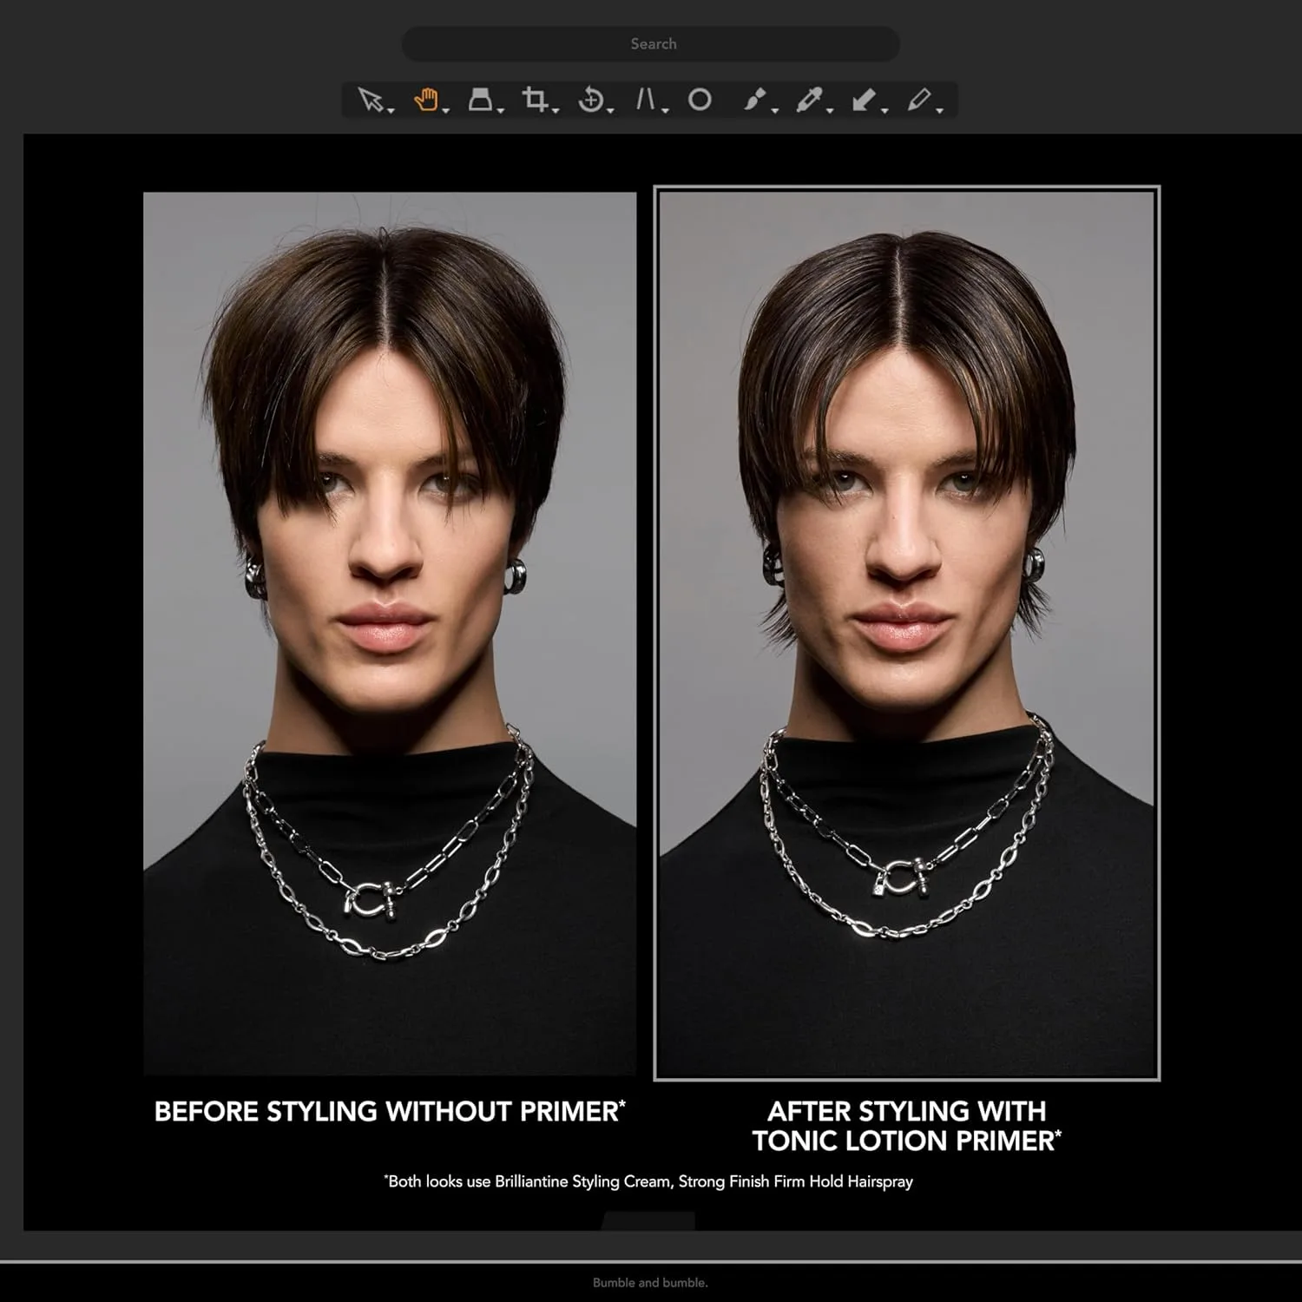Expand the pencil tool options arrow
The image size is (1302, 1302).
[x=940, y=110]
